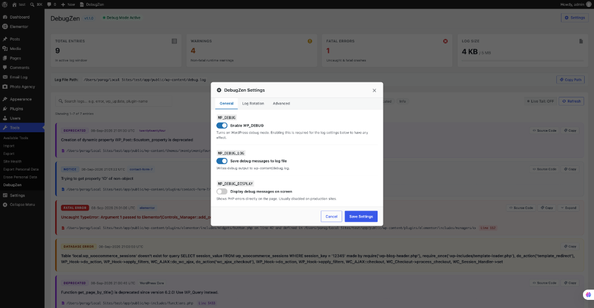The image size is (594, 308).
Task: Open the 'test' site home icon
Action: [15, 5]
